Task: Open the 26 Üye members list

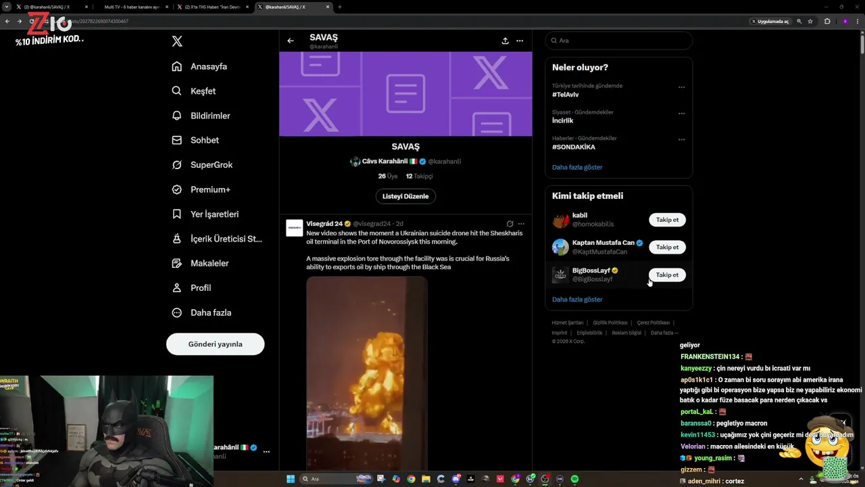Action: pos(388,176)
